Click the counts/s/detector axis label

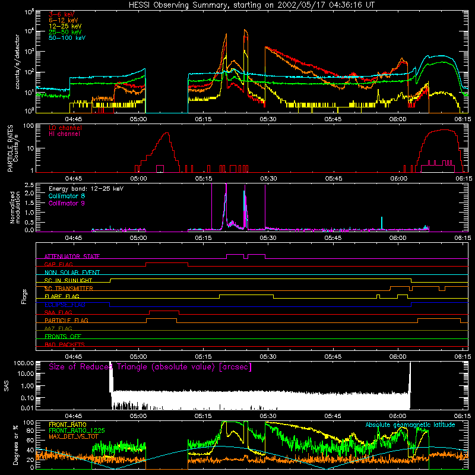point(17,62)
